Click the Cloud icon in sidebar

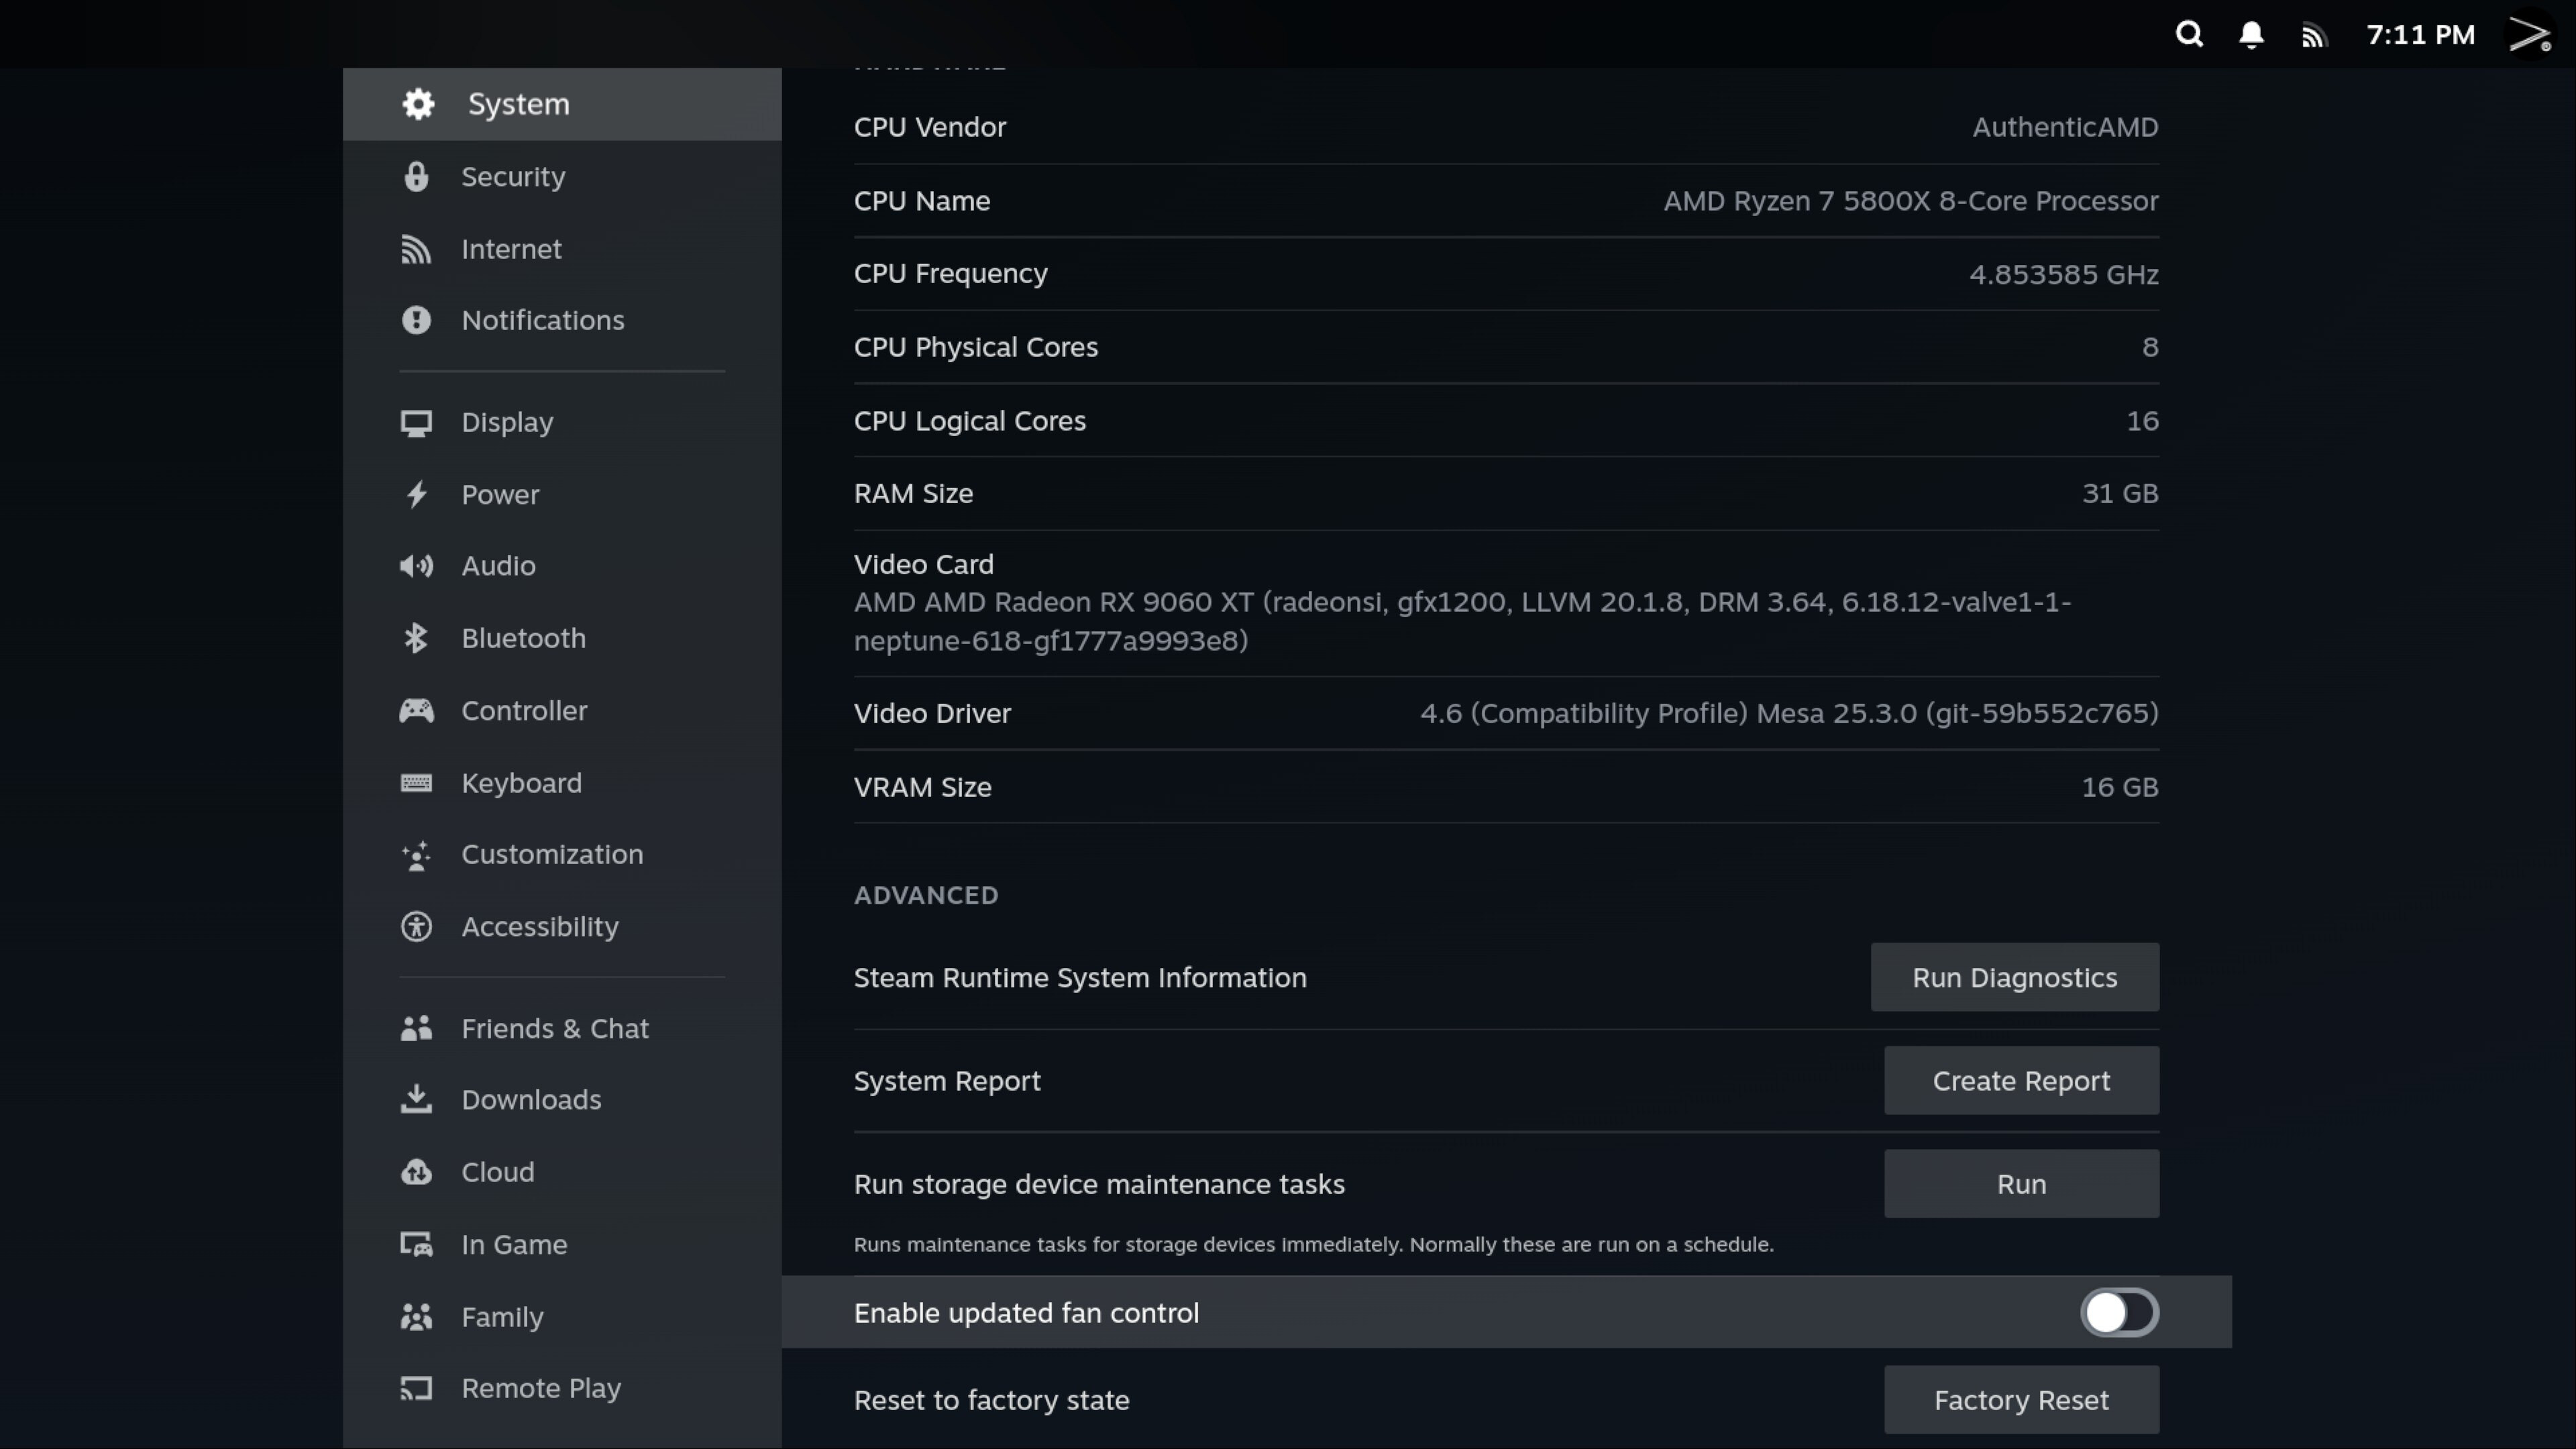416,1172
